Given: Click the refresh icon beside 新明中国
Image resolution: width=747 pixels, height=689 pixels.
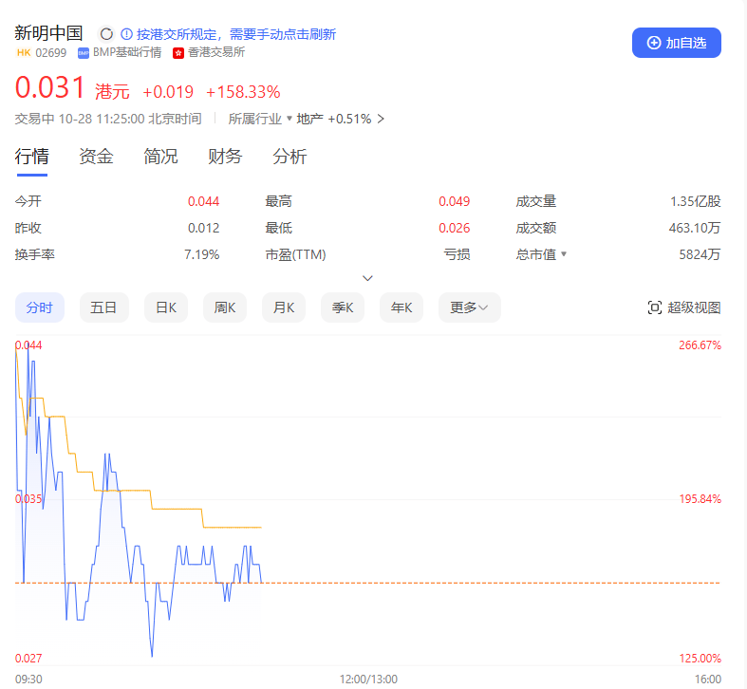Looking at the screenshot, I should pos(106,34).
